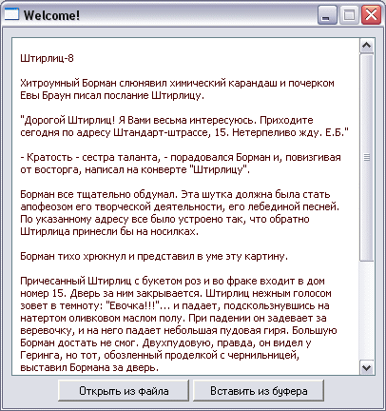Screen dimensions: 386x411
Task: Click the scroll down arrow of the text area
Action: click(367, 368)
